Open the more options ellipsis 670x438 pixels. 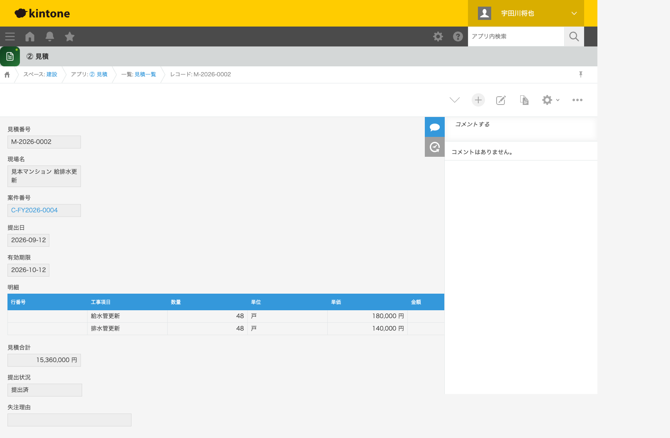tap(577, 100)
